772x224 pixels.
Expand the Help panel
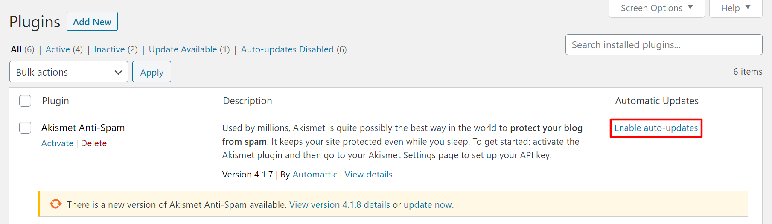point(735,8)
